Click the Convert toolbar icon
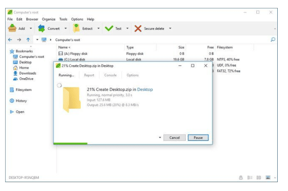 [x=42, y=28]
